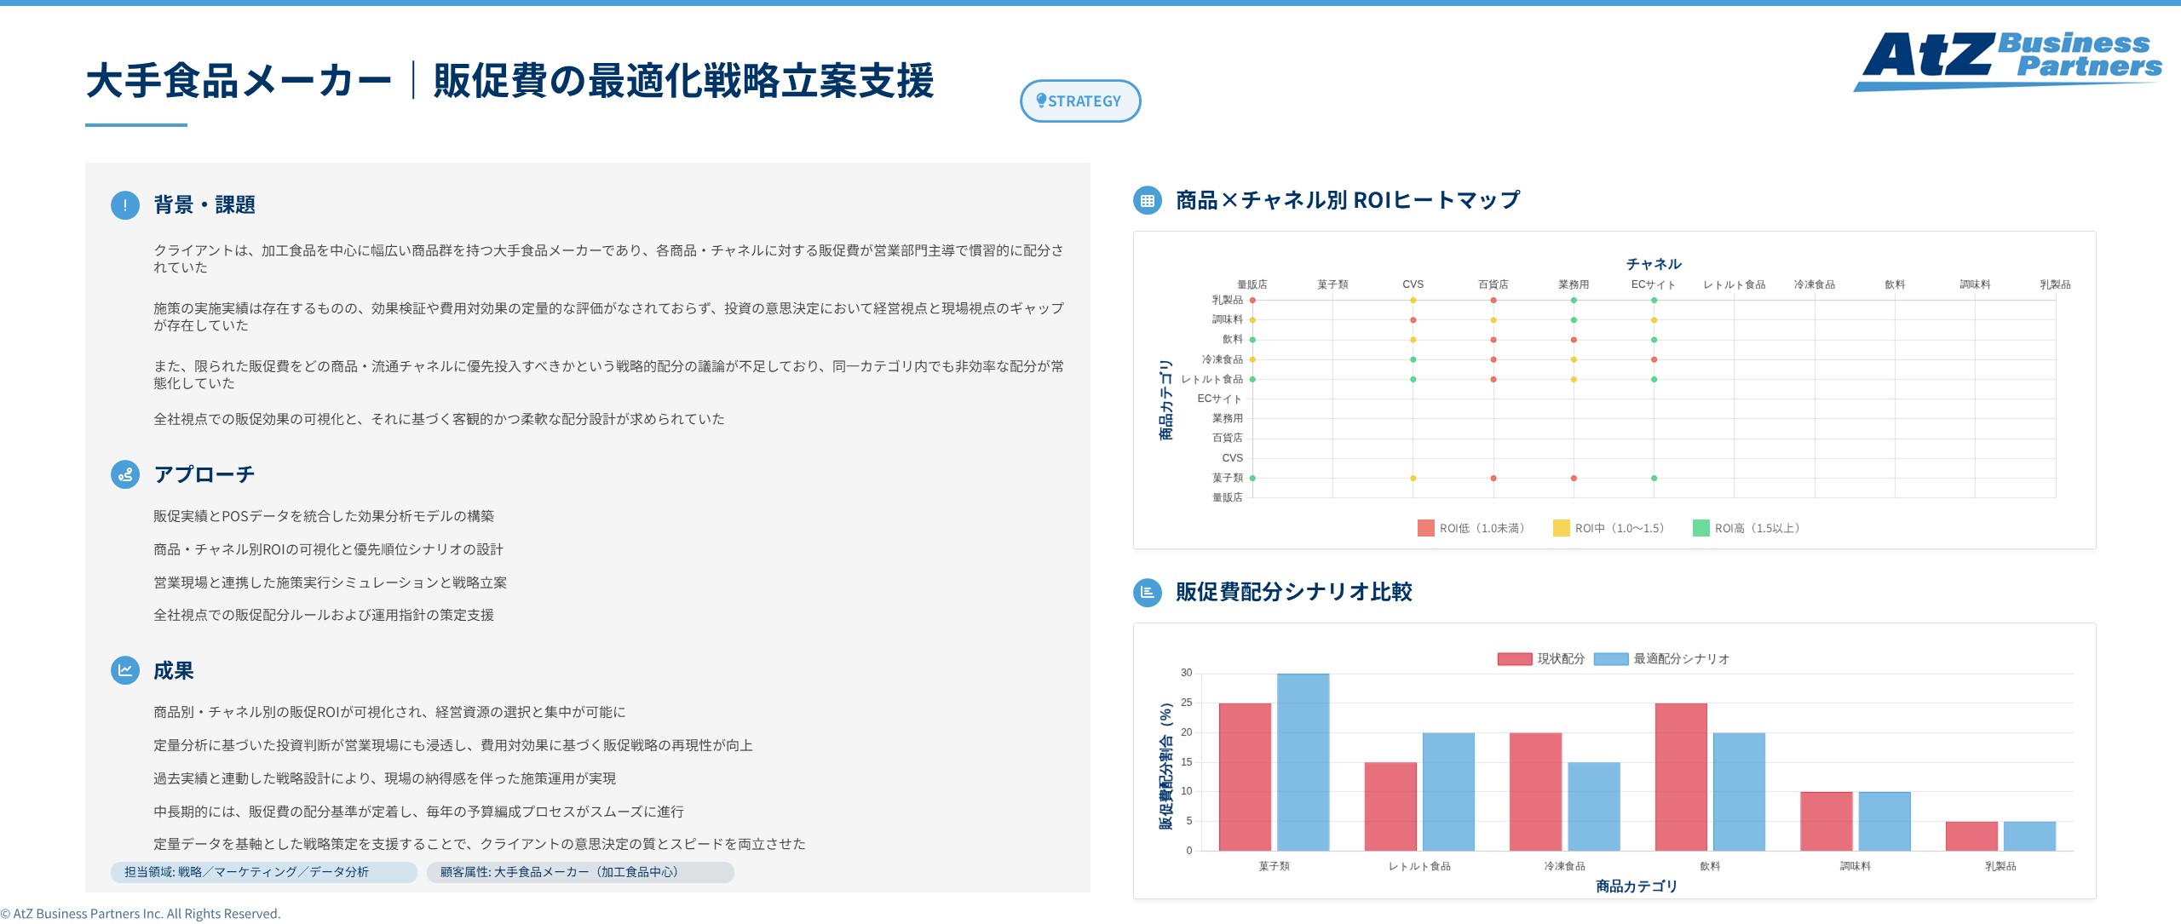Viewport: 2181px width, 924px height.
Task: Click the AtZ copyright notice in the footer
Action: (x=141, y=913)
